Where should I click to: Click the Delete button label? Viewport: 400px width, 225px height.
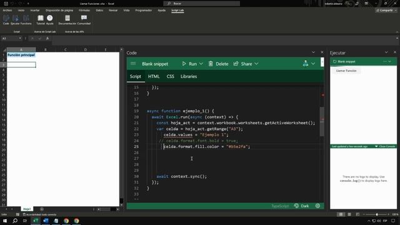222,64
